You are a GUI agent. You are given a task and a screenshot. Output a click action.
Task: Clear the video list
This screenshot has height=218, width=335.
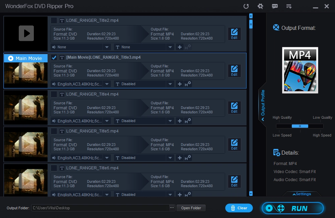[x=239, y=208]
